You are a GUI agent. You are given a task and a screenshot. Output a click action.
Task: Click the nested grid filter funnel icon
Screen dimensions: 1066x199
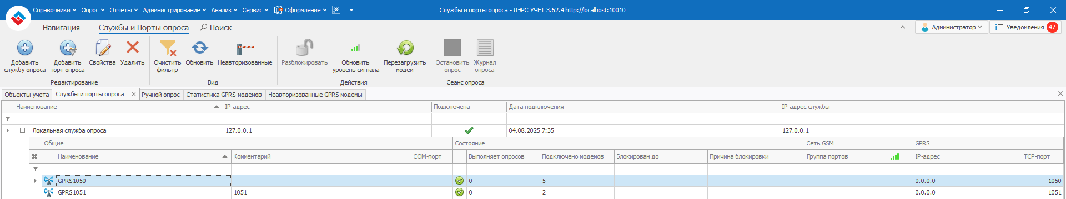(x=36, y=169)
